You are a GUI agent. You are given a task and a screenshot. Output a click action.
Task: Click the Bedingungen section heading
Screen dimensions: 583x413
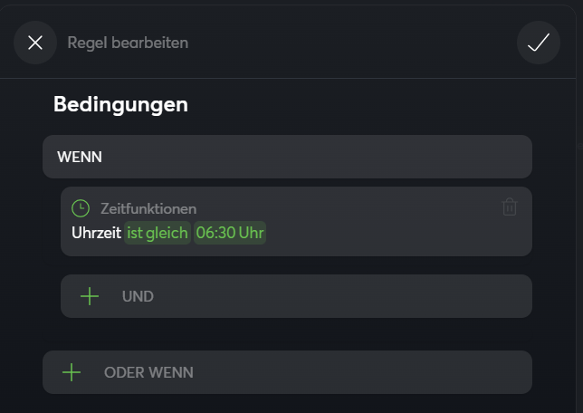[x=120, y=104]
